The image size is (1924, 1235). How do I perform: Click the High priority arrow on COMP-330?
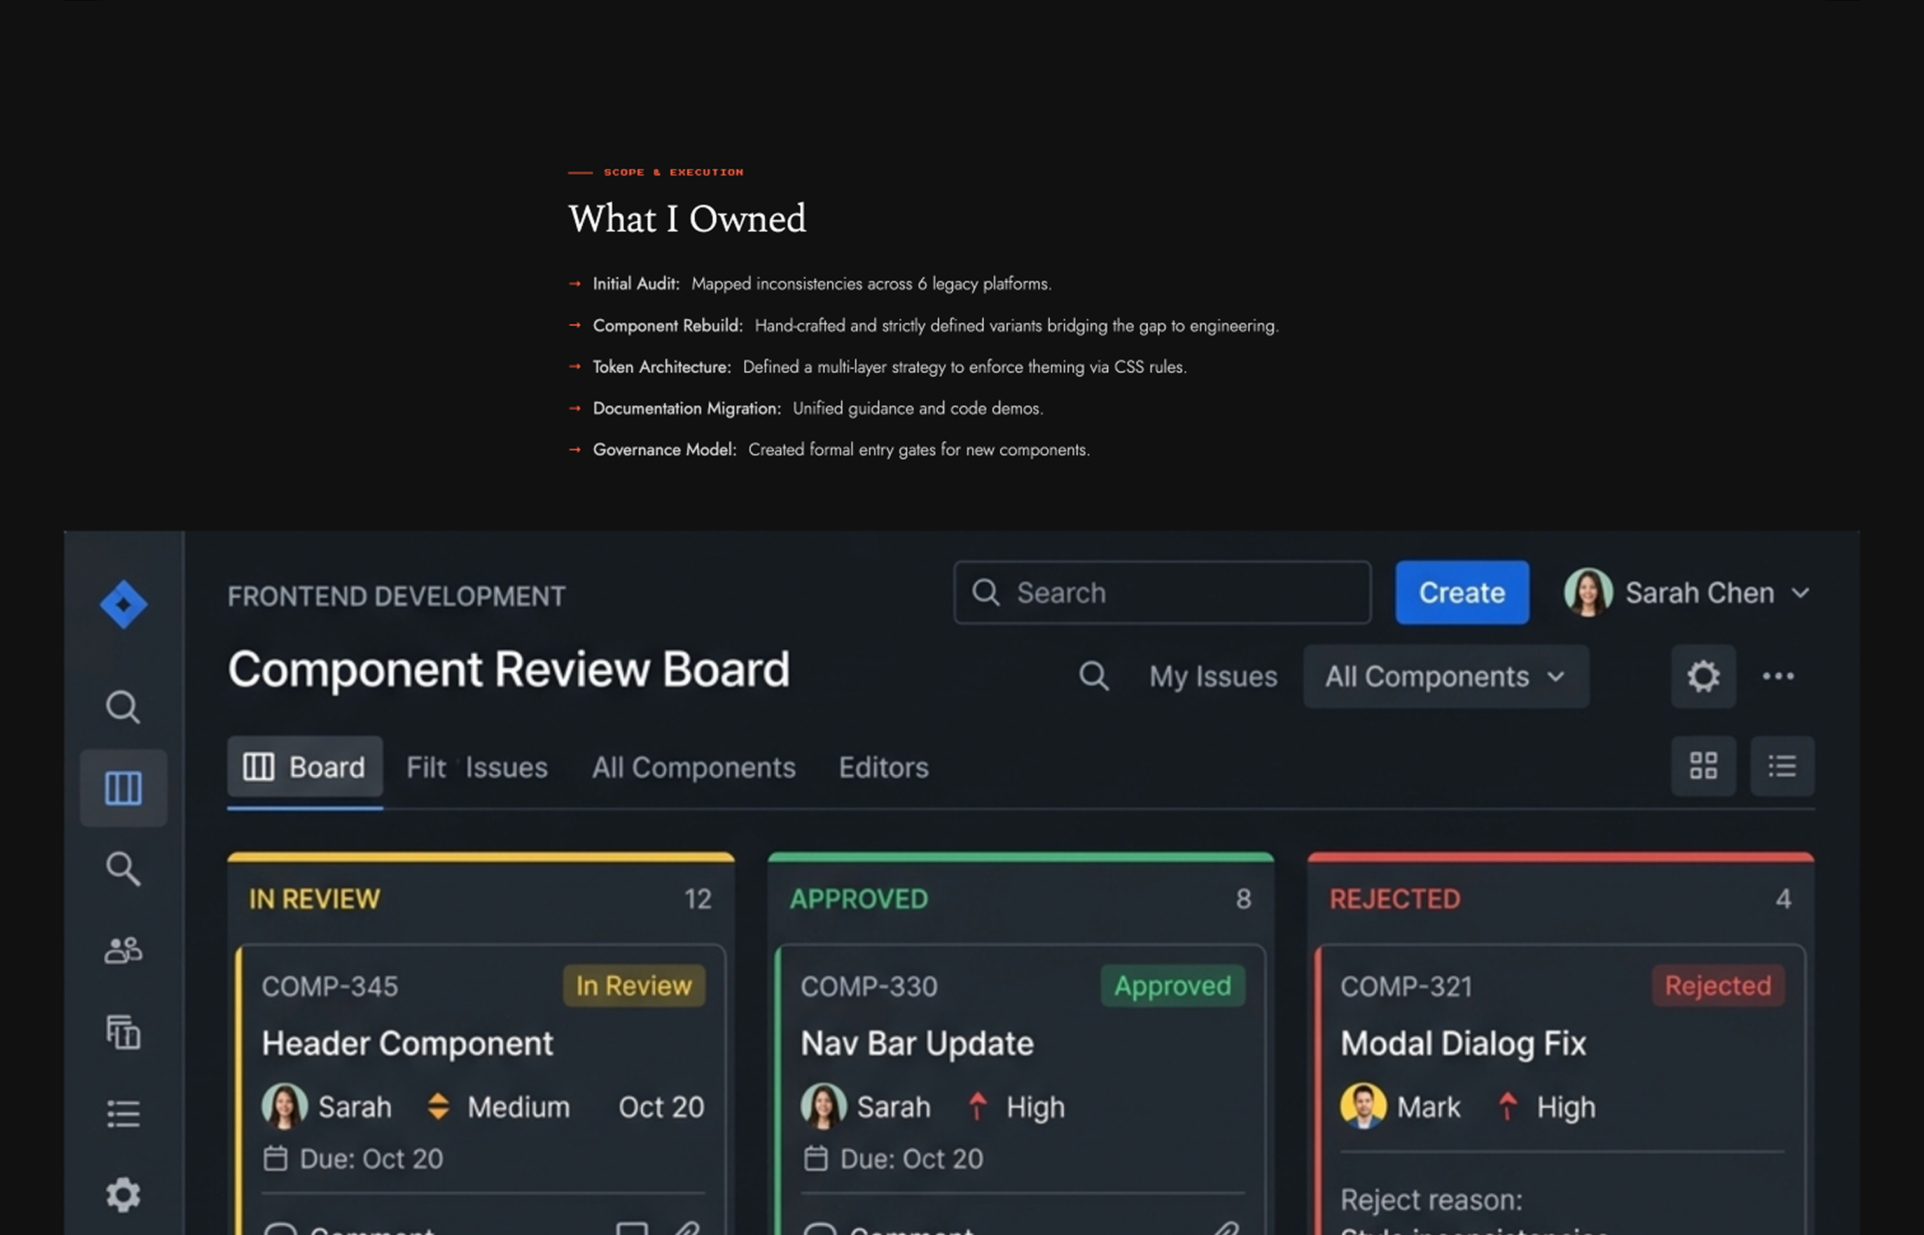[x=977, y=1106]
